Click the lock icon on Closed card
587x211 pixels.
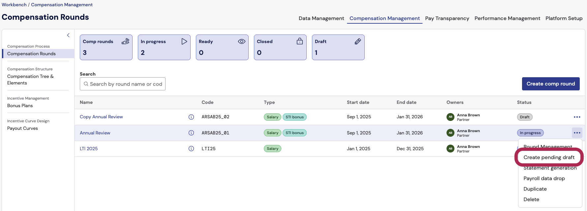point(299,41)
